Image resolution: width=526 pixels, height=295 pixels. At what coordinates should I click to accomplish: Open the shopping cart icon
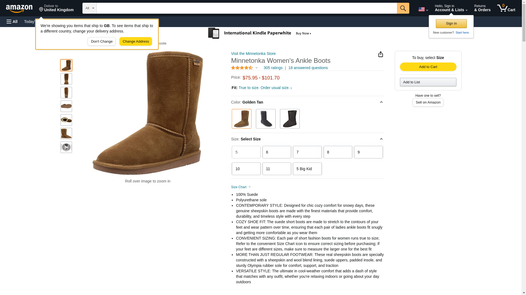pos(506,8)
